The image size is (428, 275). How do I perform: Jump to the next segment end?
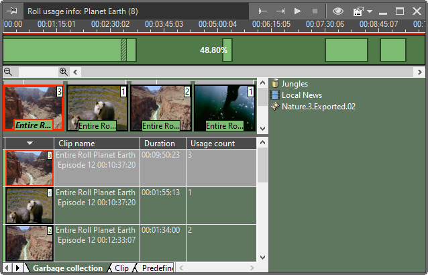(280, 11)
